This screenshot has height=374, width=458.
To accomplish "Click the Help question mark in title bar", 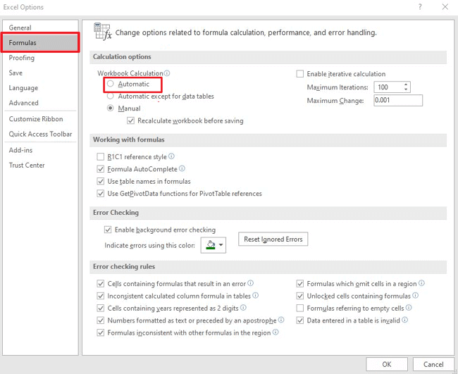I will click(x=420, y=7).
